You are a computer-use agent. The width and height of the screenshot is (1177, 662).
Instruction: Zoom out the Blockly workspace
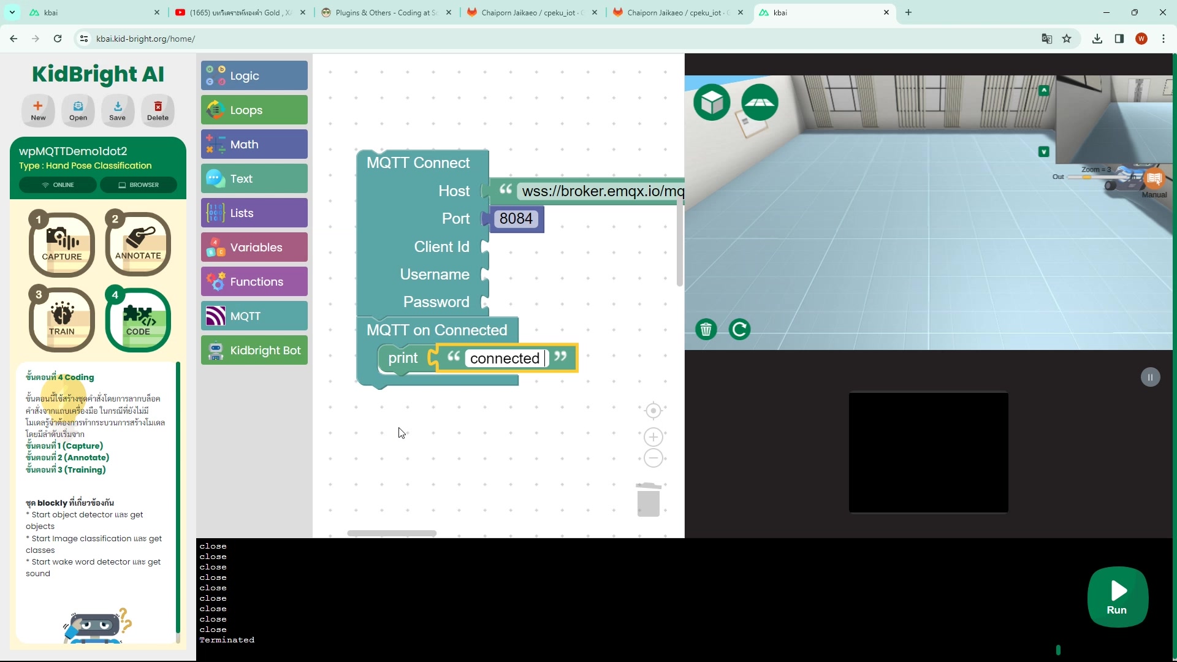coord(653,458)
